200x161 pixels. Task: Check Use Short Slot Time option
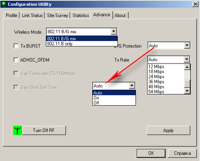(16, 87)
